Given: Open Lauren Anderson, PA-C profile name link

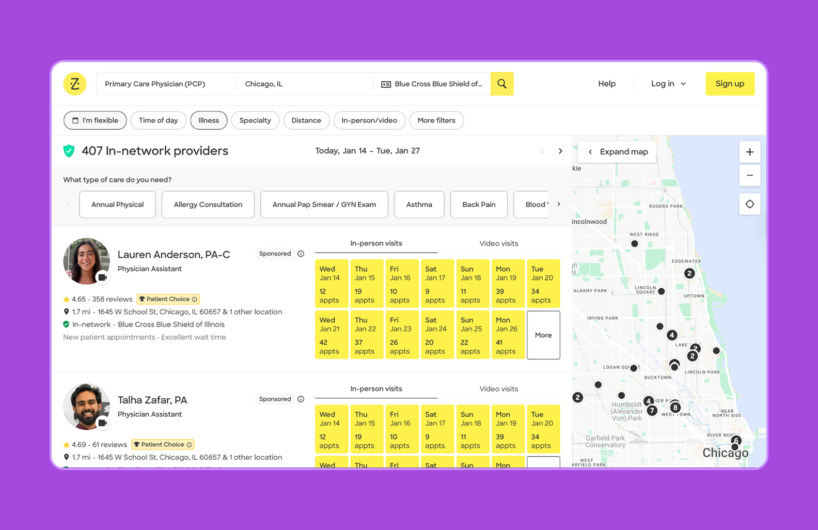Looking at the screenshot, I should [x=174, y=255].
